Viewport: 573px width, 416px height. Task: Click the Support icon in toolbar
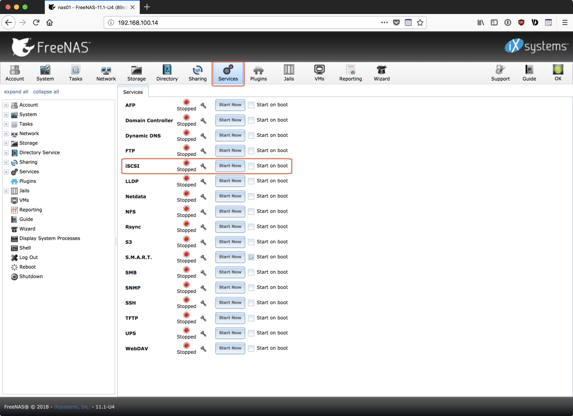tap(500, 73)
